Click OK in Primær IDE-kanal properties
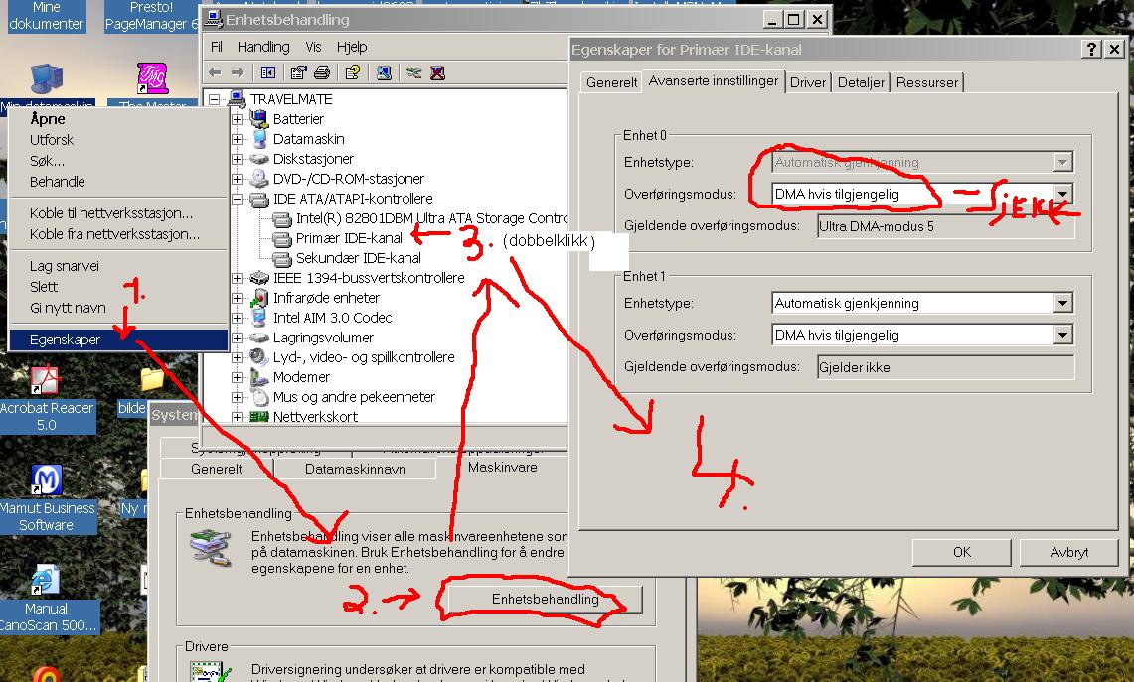 click(x=961, y=552)
